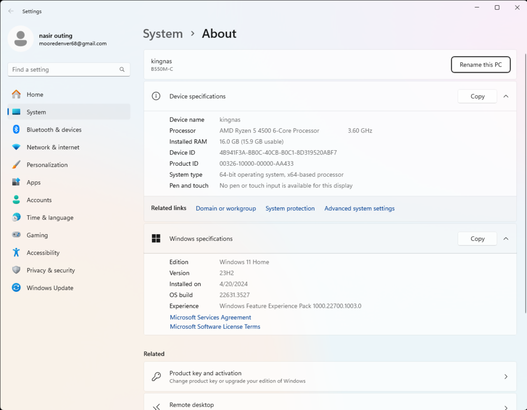Click System in the breadcrumb
The height and width of the screenshot is (410, 527).
click(x=162, y=33)
